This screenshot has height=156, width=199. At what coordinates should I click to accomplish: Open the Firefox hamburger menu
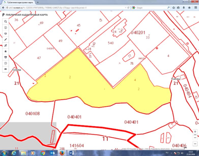point(195,8)
